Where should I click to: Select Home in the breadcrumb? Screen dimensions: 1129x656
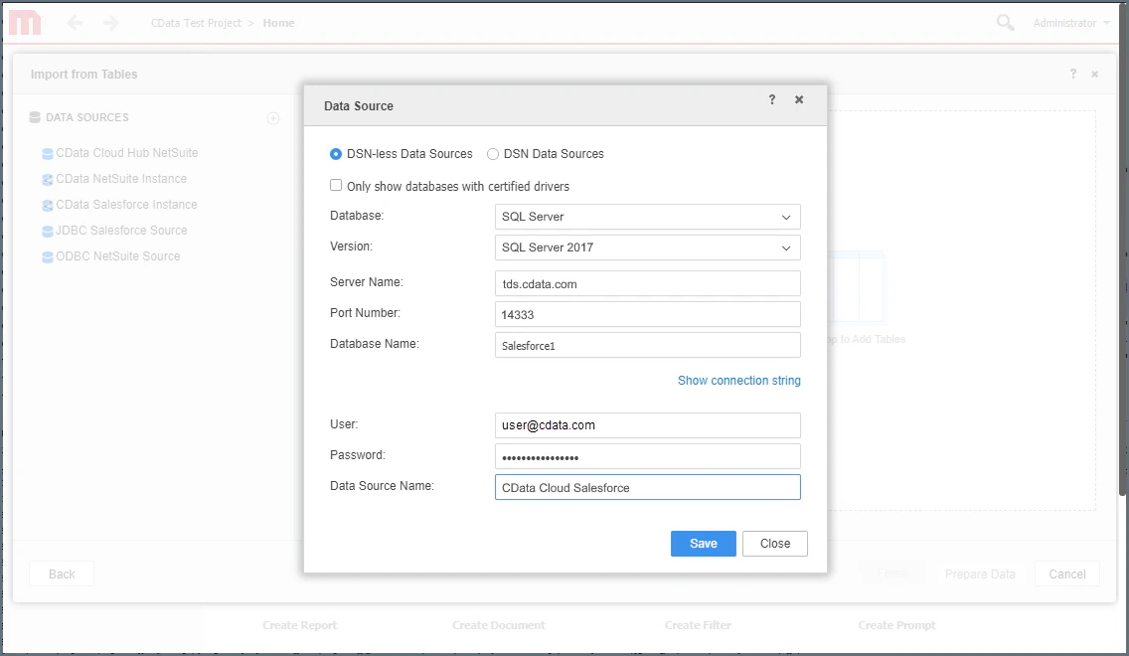click(278, 22)
